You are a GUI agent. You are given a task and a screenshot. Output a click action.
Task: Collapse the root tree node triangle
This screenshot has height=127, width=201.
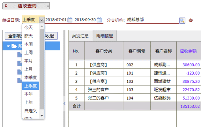(8, 46)
